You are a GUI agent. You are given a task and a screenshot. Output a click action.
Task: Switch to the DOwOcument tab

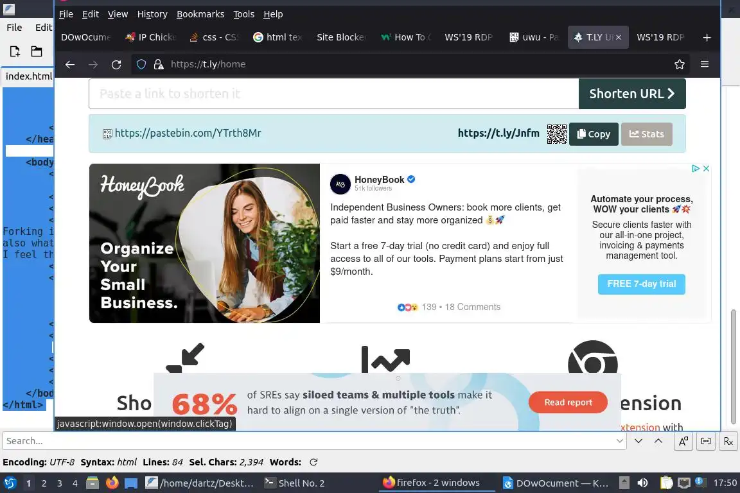coord(86,37)
